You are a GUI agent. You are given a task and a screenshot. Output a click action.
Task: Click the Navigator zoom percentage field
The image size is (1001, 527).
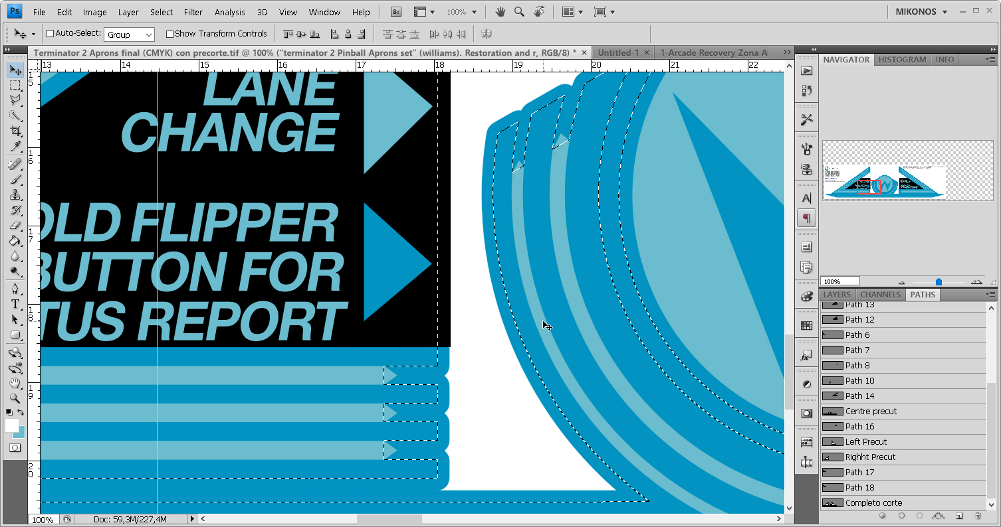tap(839, 281)
